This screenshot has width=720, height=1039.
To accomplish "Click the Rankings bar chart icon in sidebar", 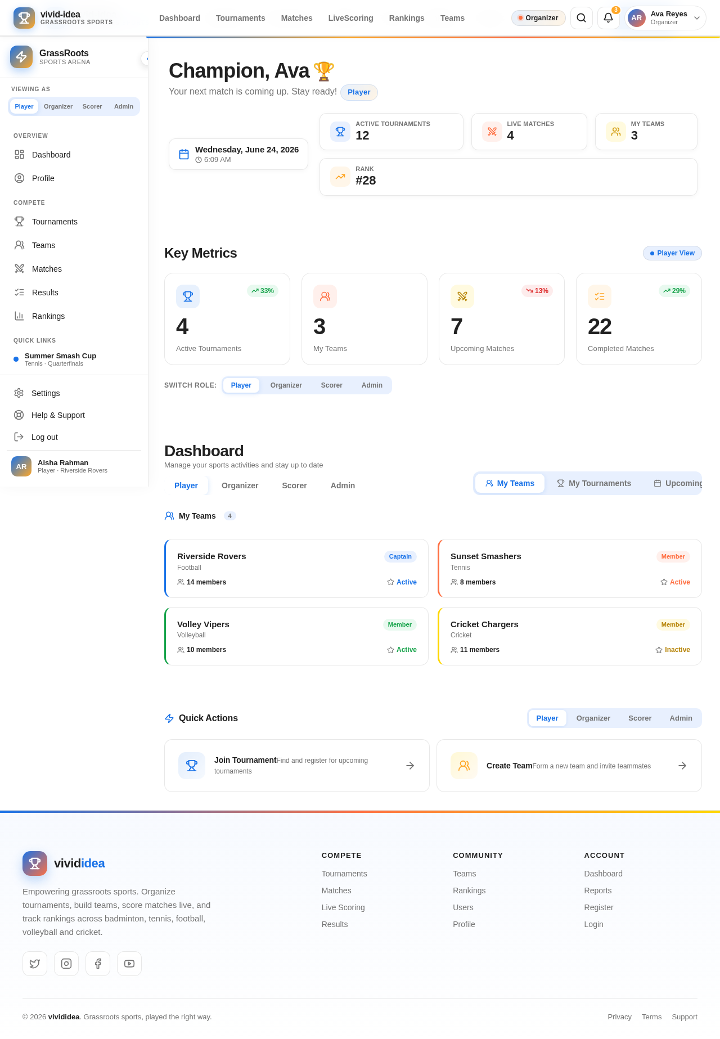I will pos(19,316).
